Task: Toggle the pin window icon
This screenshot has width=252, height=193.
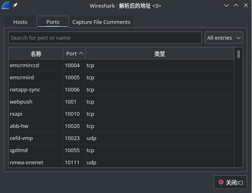Action: pos(15,5)
